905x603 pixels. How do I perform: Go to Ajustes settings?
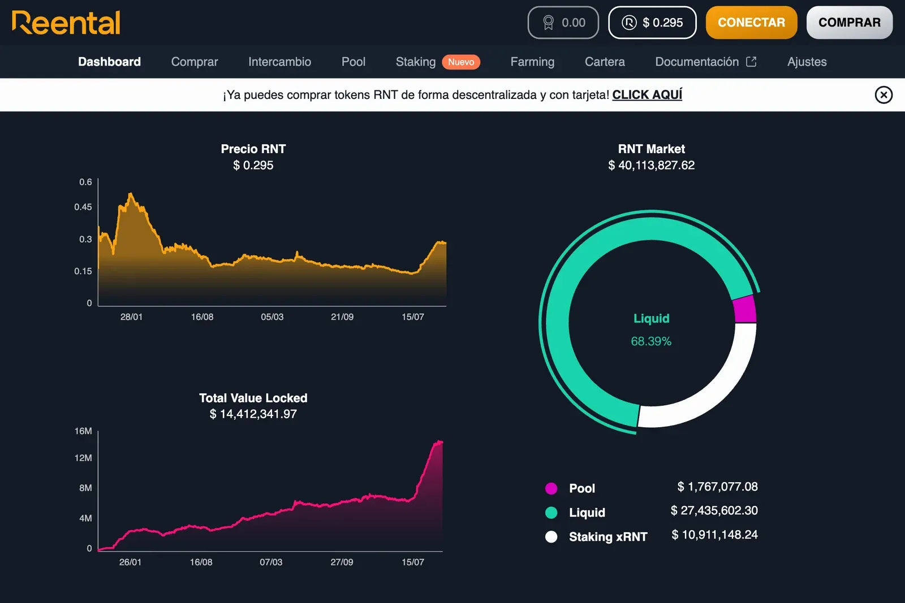(807, 62)
